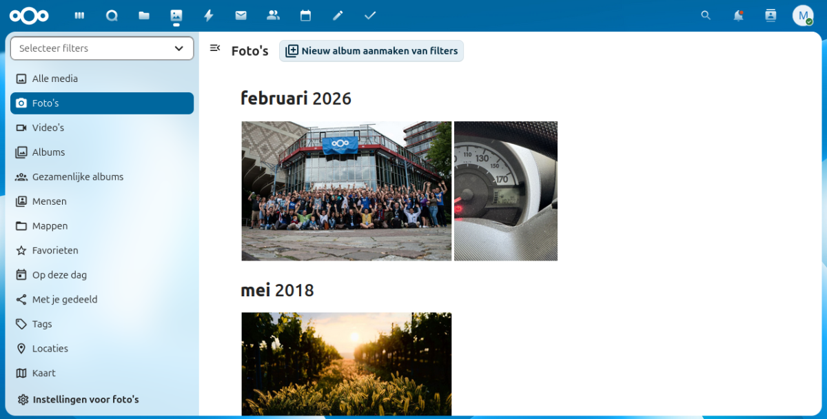Screen dimensions: 827x419
Task: Open the conference group photo thumbnail
Action: (346, 191)
